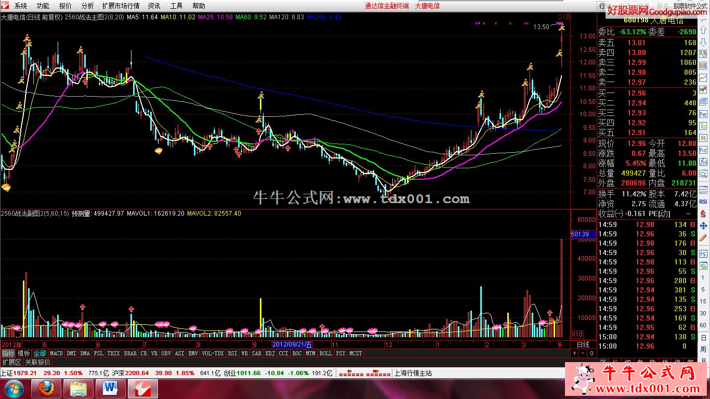Click the 最高 price value 13.50
Viewport: 710px width, 399px height.
[x=686, y=153]
